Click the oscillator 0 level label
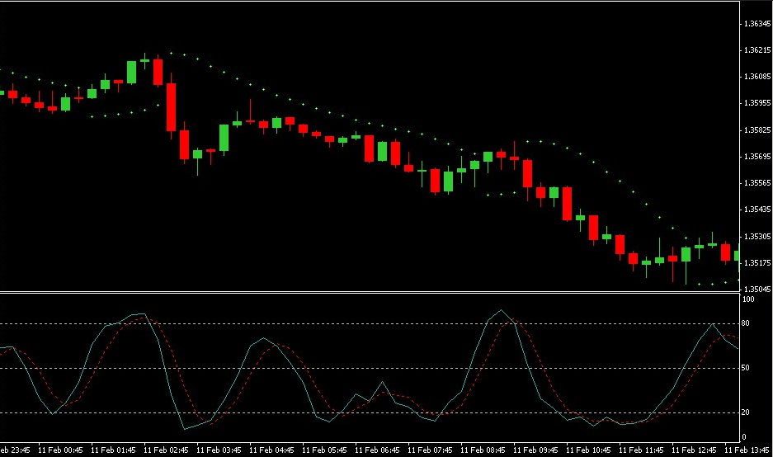773x457 pixels. coord(744,436)
